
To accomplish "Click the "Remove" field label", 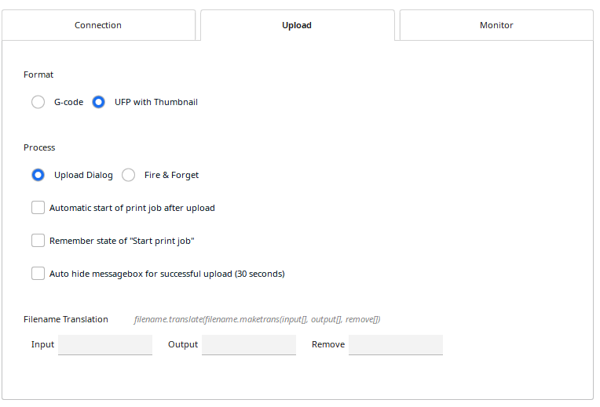I will click(328, 344).
